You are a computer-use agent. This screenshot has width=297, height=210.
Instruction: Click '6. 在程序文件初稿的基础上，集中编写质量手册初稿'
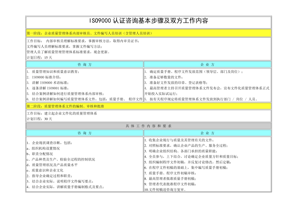[186, 167]
